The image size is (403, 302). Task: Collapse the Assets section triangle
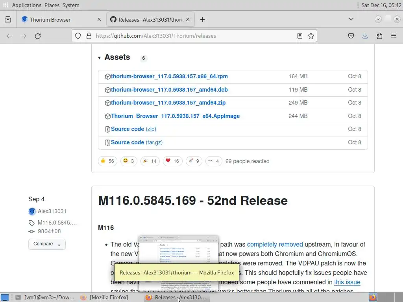coord(99,58)
